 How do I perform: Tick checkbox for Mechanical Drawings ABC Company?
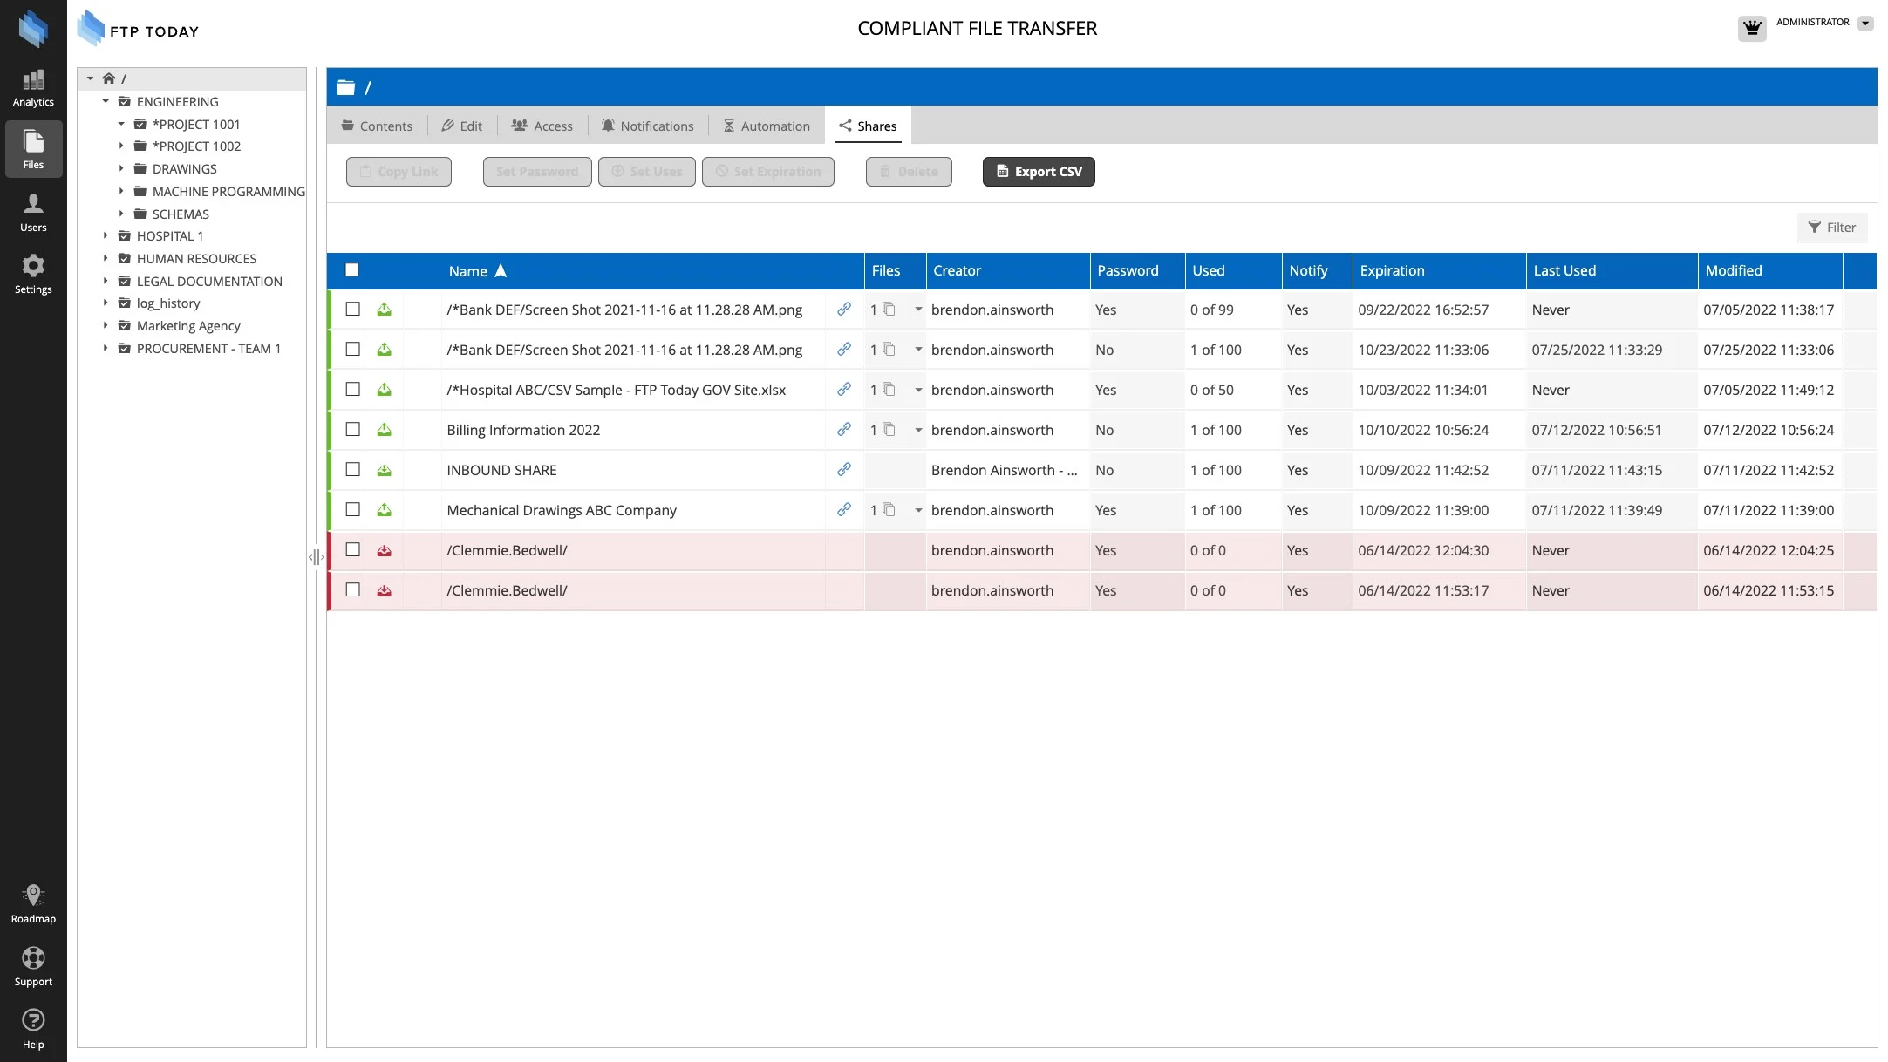tap(352, 510)
